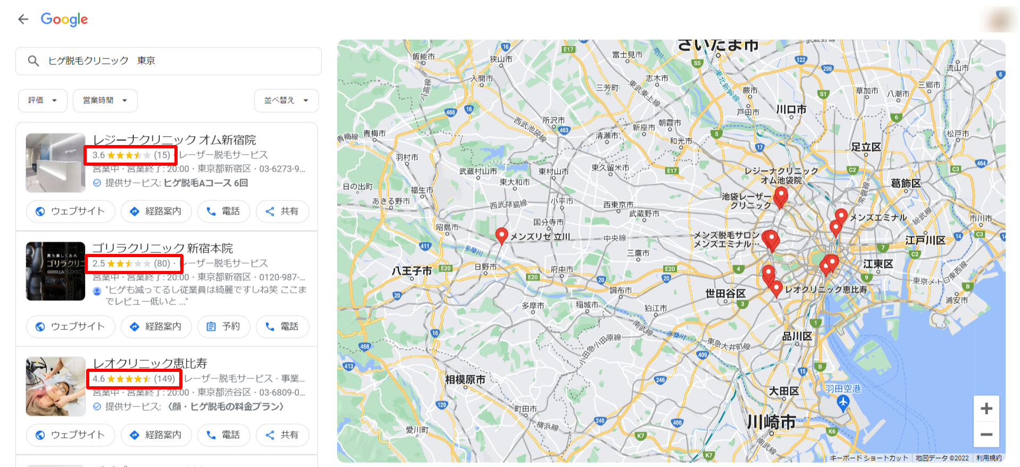The height and width of the screenshot is (467, 1020).
Task: Zoom in the map with plus button
Action: tap(986, 409)
